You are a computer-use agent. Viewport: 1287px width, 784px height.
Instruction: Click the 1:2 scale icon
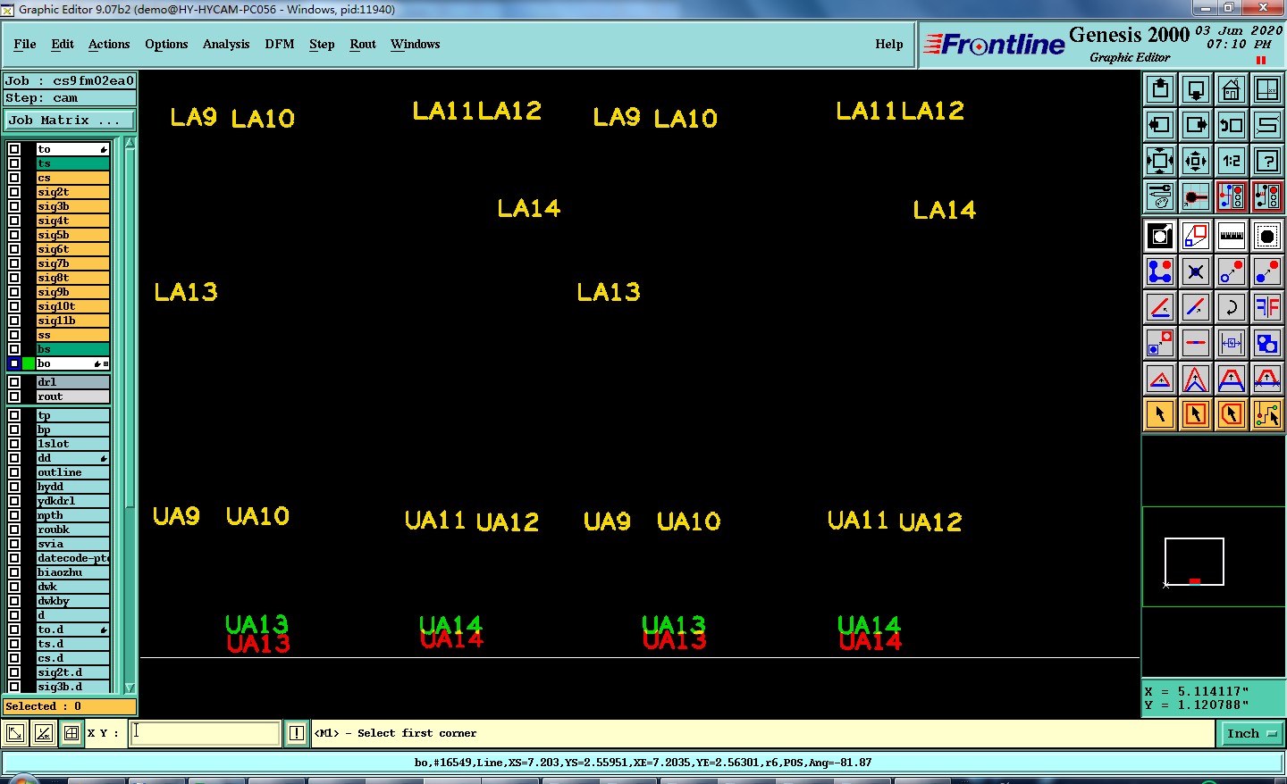1232,161
